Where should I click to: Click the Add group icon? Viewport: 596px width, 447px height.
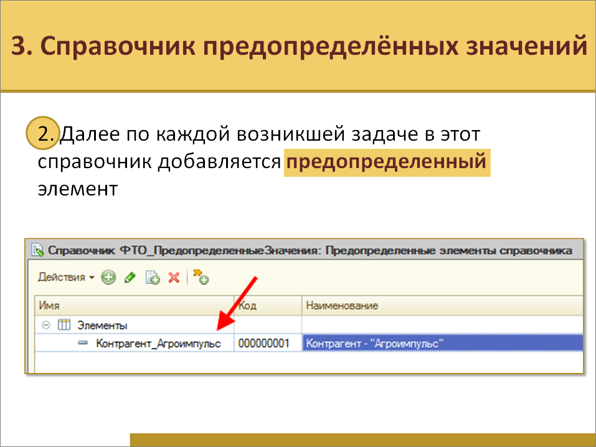[201, 276]
